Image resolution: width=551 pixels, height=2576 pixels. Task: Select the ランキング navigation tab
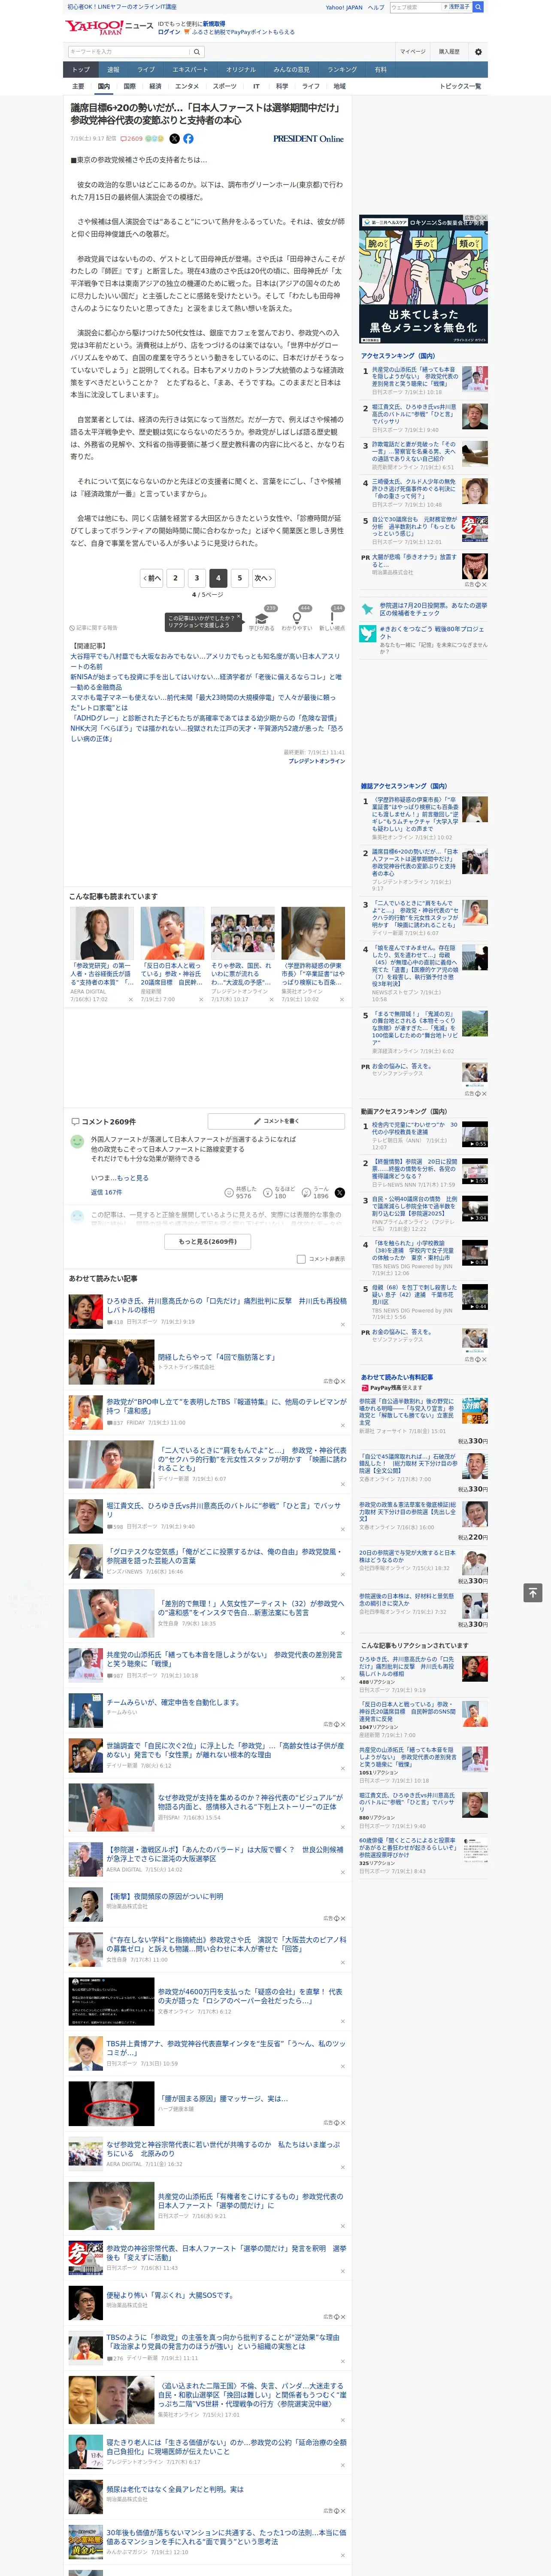342,70
